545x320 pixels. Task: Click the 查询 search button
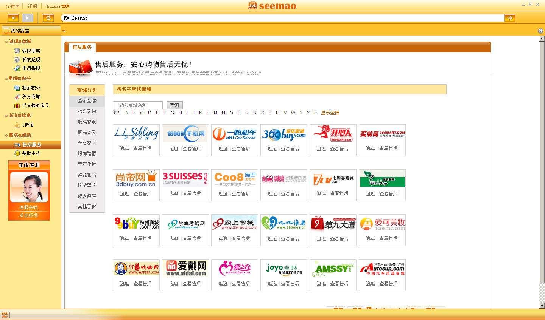tap(174, 105)
